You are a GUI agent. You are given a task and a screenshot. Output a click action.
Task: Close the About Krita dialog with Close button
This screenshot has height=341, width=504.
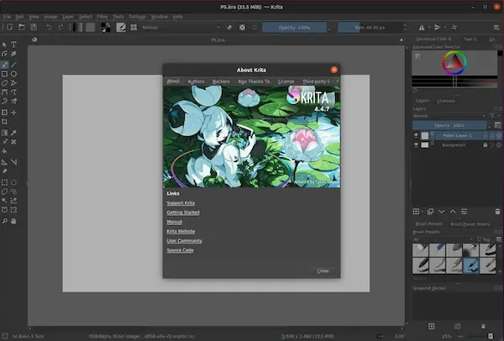(323, 271)
